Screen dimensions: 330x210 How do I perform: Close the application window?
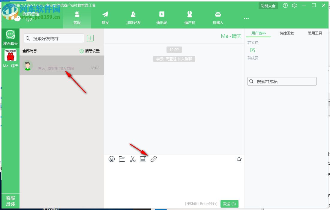pos(324,5)
